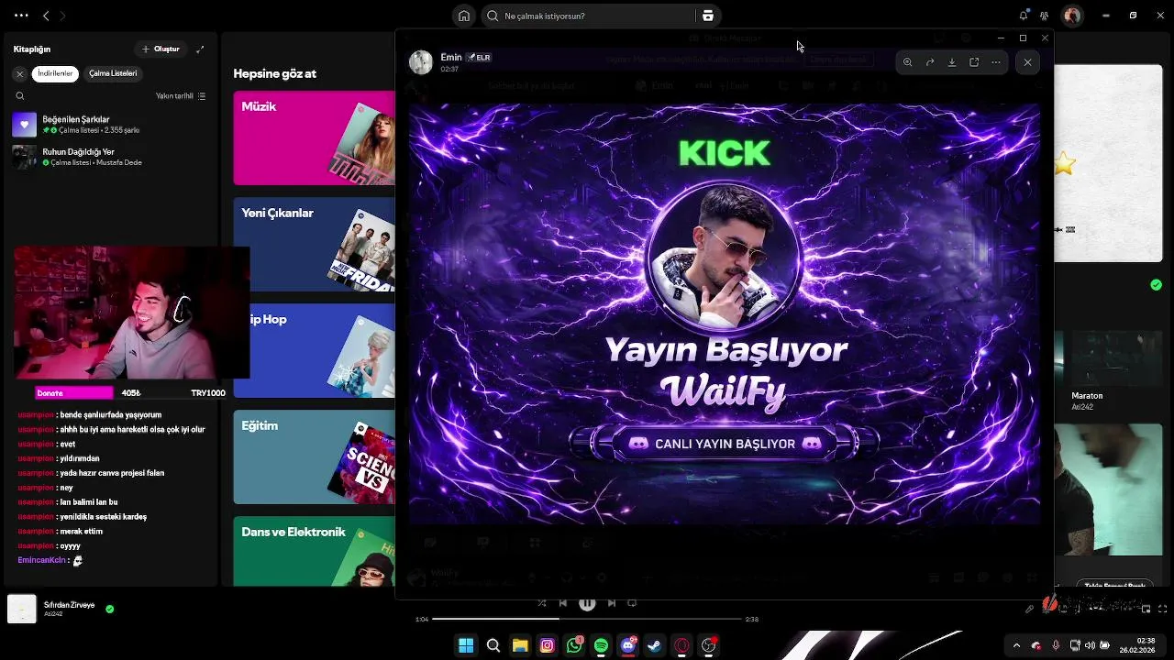The width and height of the screenshot is (1174, 660).
Task: Open the Dans ve Elektronik browse card
Action: [x=314, y=551]
